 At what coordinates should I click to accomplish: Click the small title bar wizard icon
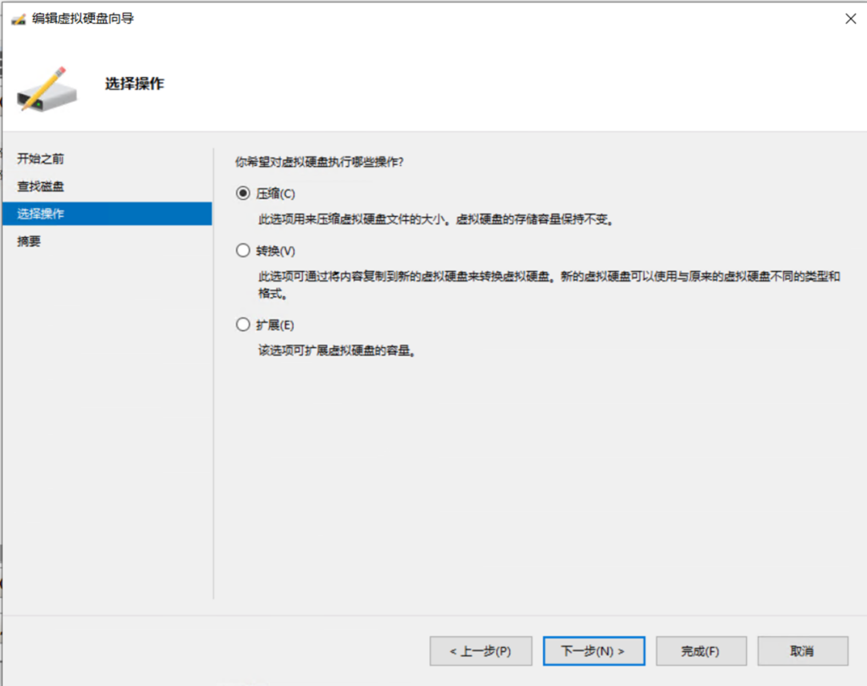19,19
